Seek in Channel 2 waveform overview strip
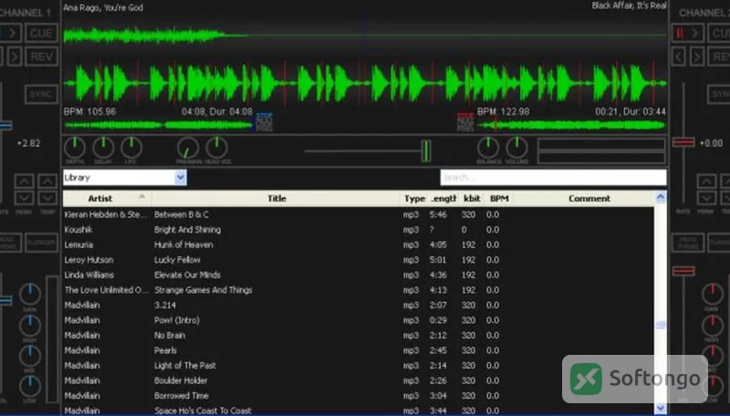Viewport: 730px width, 416px height. click(572, 125)
